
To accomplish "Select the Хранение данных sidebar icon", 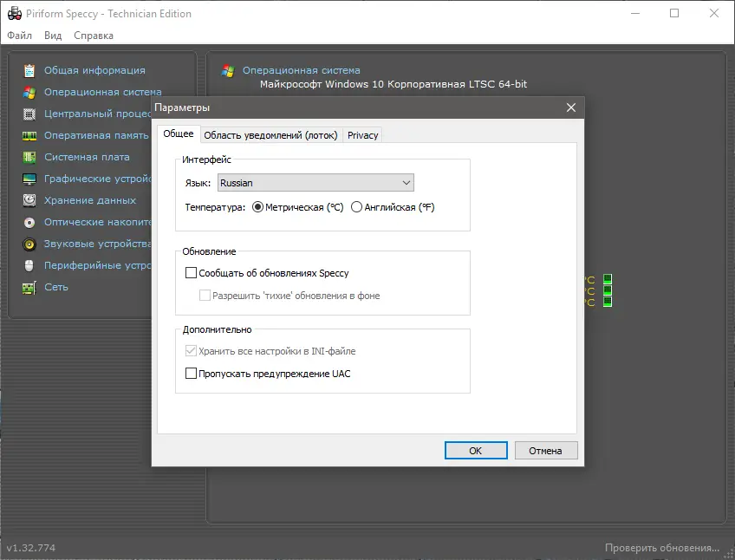I will point(30,200).
